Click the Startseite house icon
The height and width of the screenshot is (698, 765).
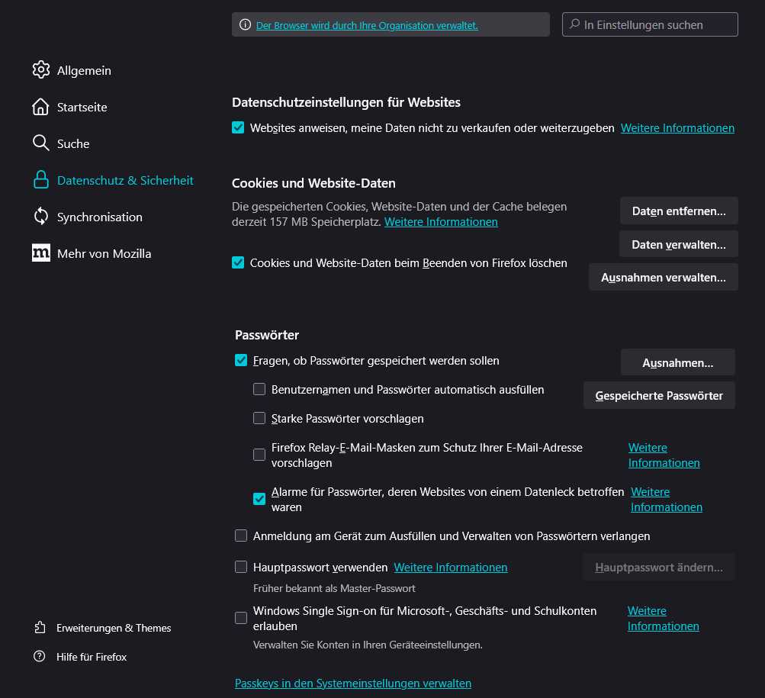41,107
